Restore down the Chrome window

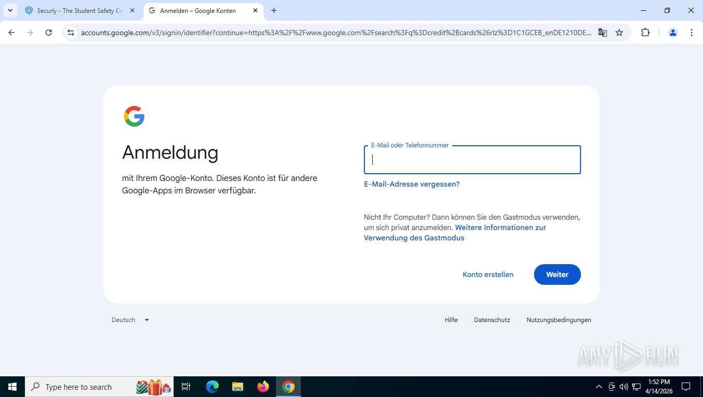pyautogui.click(x=667, y=10)
